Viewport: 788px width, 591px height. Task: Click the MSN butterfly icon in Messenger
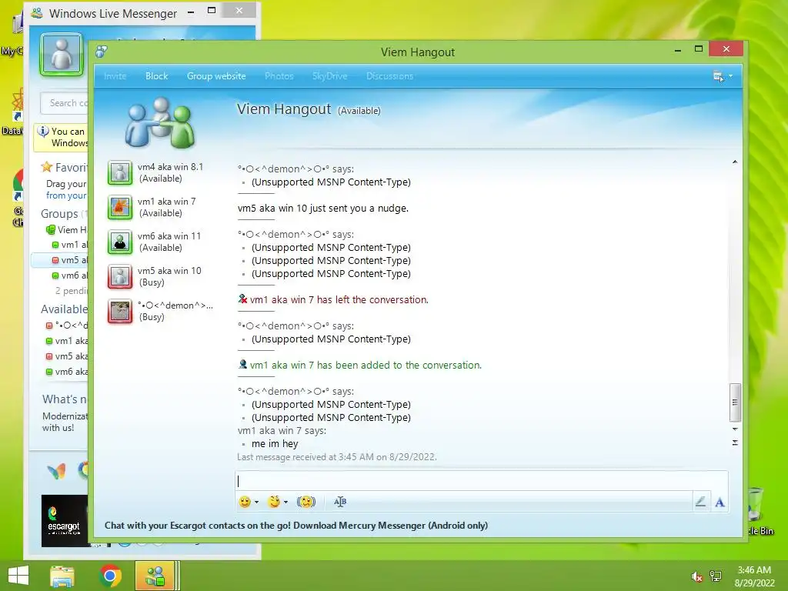pyautogui.click(x=56, y=471)
